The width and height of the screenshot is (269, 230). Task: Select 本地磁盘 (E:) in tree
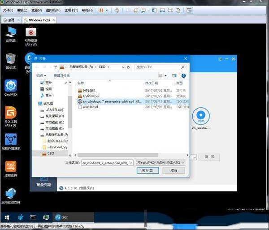tap(52, 128)
